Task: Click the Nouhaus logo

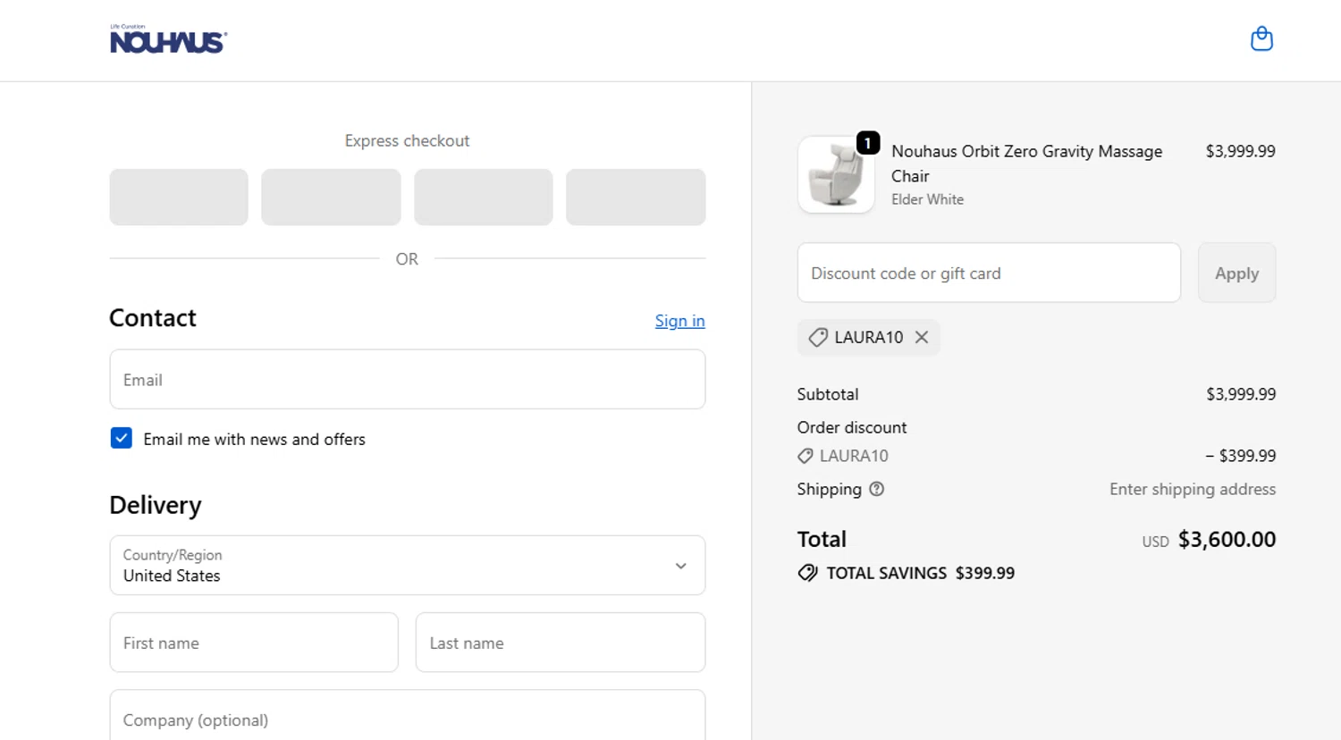Action: 168,39
